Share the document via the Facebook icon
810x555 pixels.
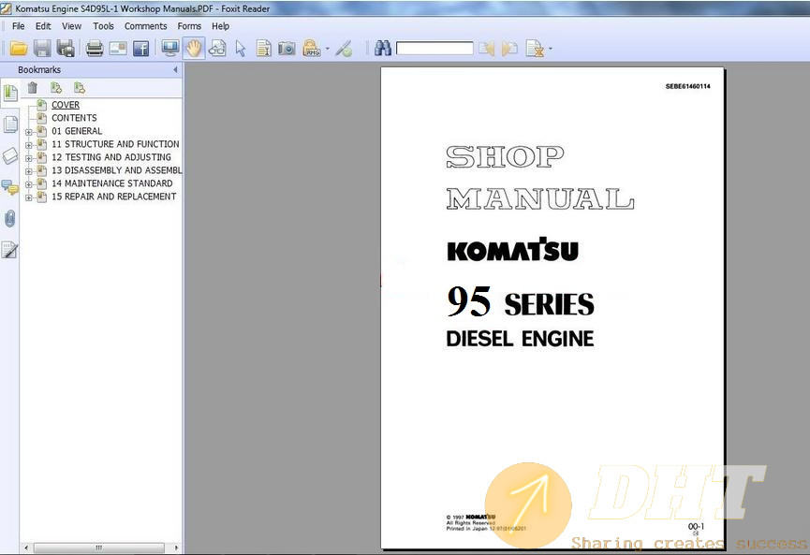click(x=141, y=49)
